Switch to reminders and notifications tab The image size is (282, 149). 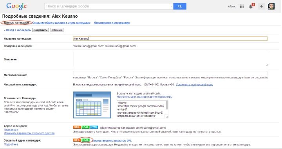pyautogui.click(x=112, y=23)
